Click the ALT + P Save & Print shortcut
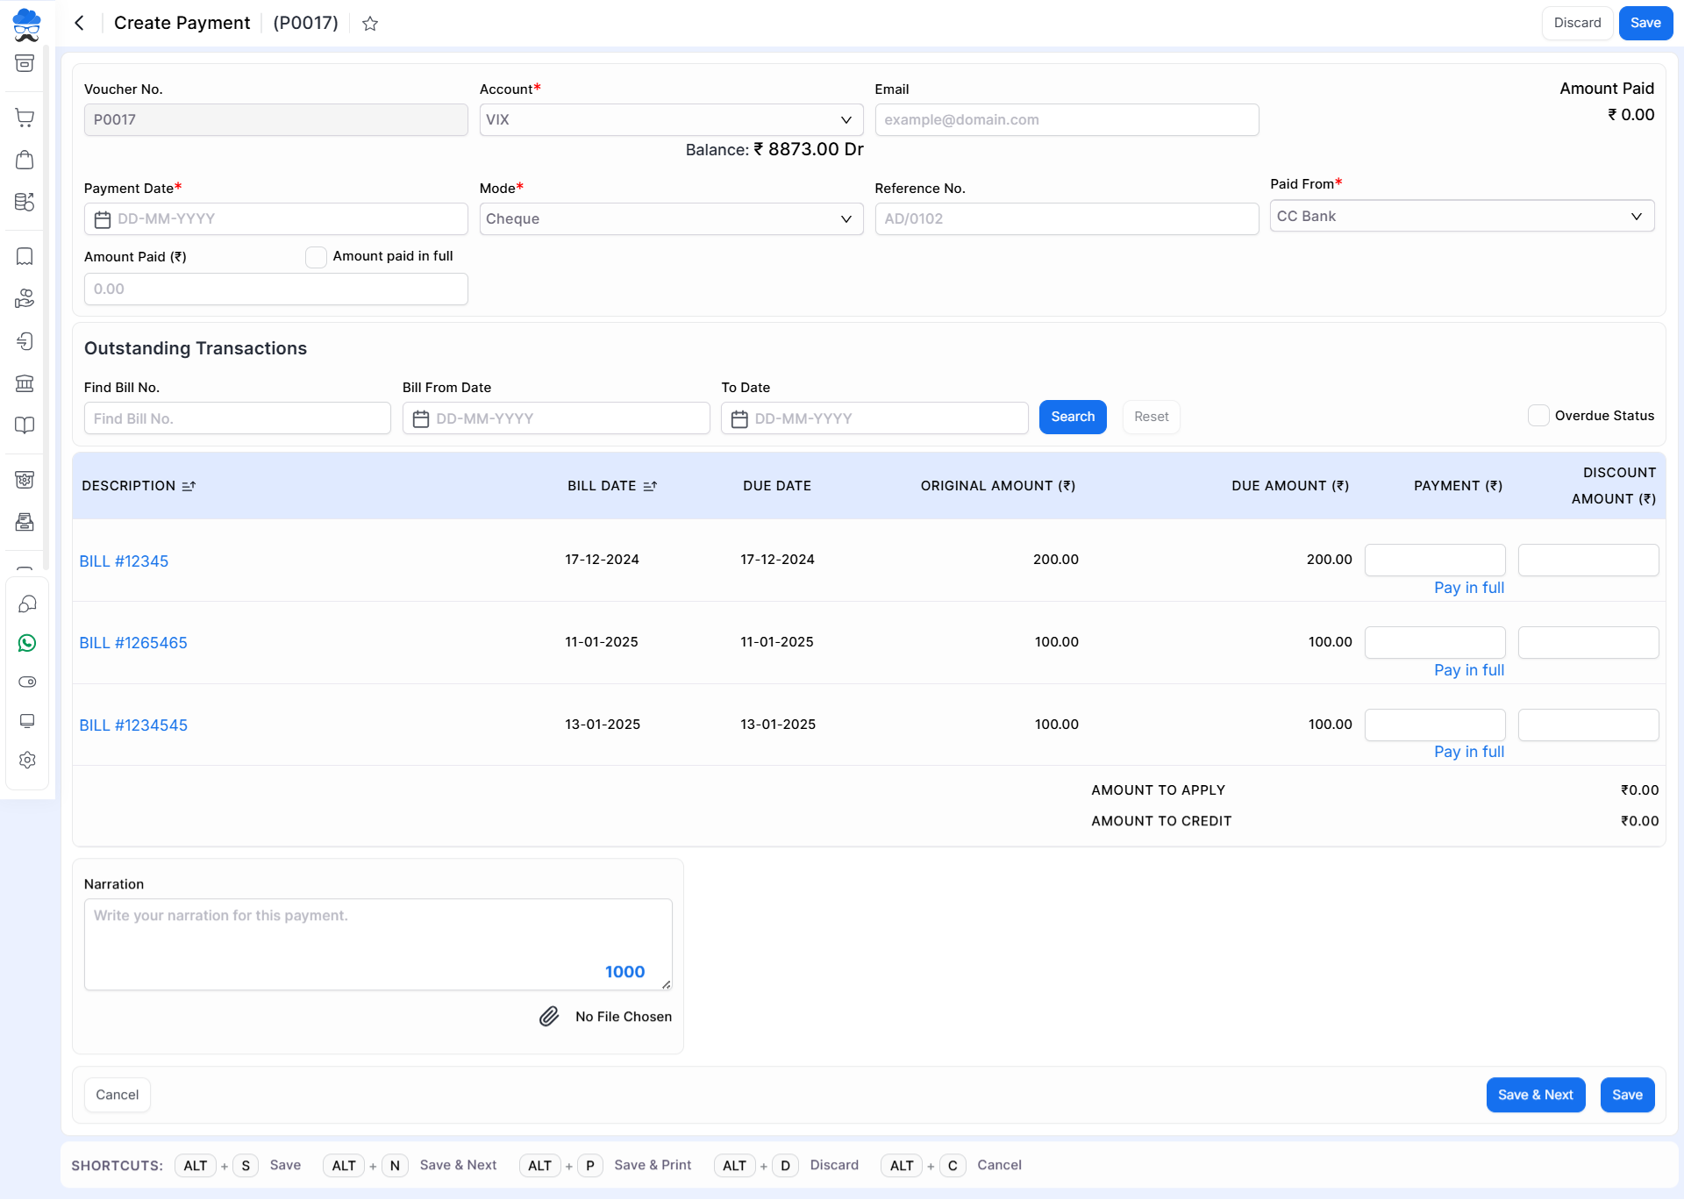Screen dimensions: 1684x1200 tap(606, 1166)
